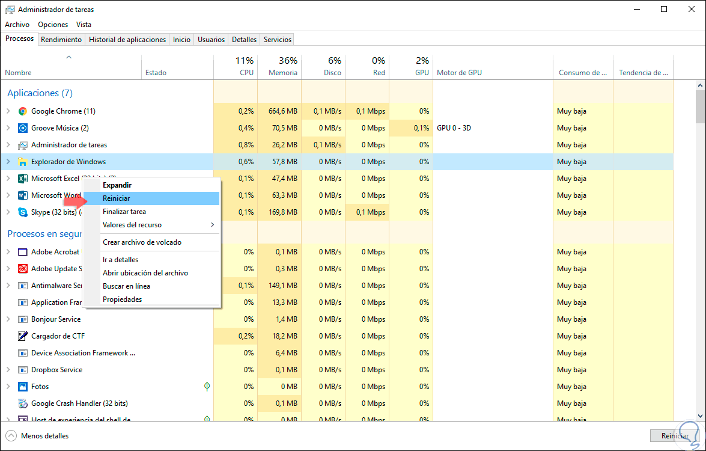Switch to the Rendimiento tab
Screen dimensions: 706x451
(x=61, y=40)
